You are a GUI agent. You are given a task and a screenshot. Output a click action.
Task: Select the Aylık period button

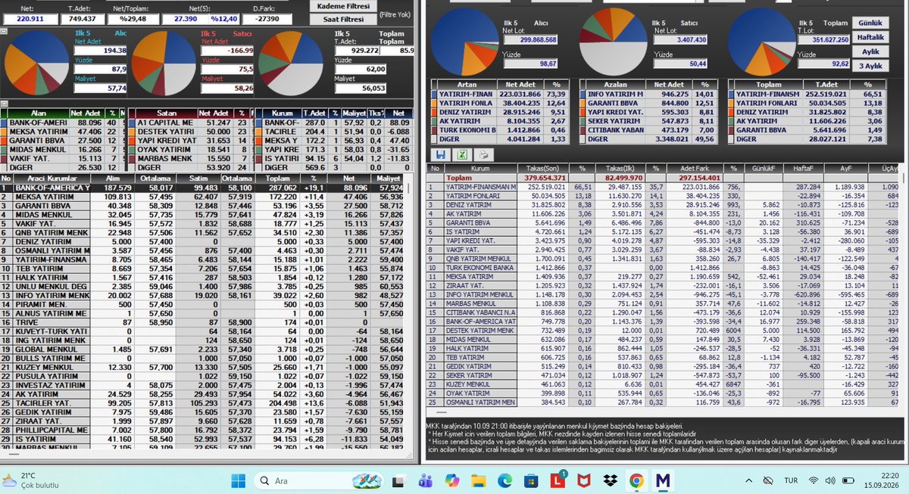(870, 52)
